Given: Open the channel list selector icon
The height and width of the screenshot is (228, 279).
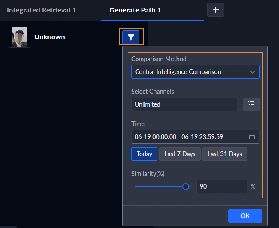Looking at the screenshot, I should [251, 104].
